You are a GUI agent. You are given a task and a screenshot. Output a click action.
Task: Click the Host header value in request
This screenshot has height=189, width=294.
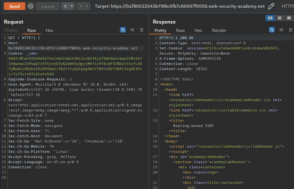[73, 48]
